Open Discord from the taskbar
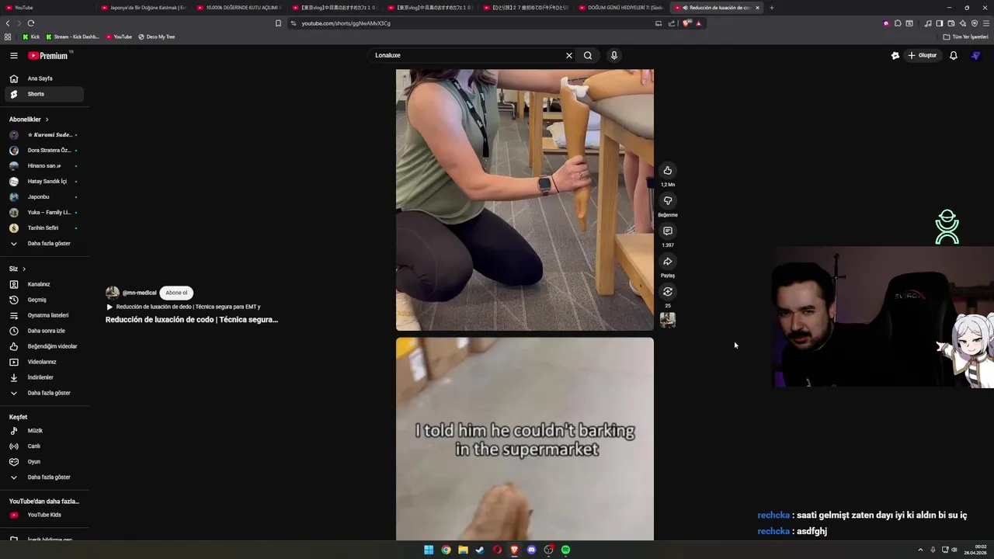The width and height of the screenshot is (994, 559). (x=532, y=550)
